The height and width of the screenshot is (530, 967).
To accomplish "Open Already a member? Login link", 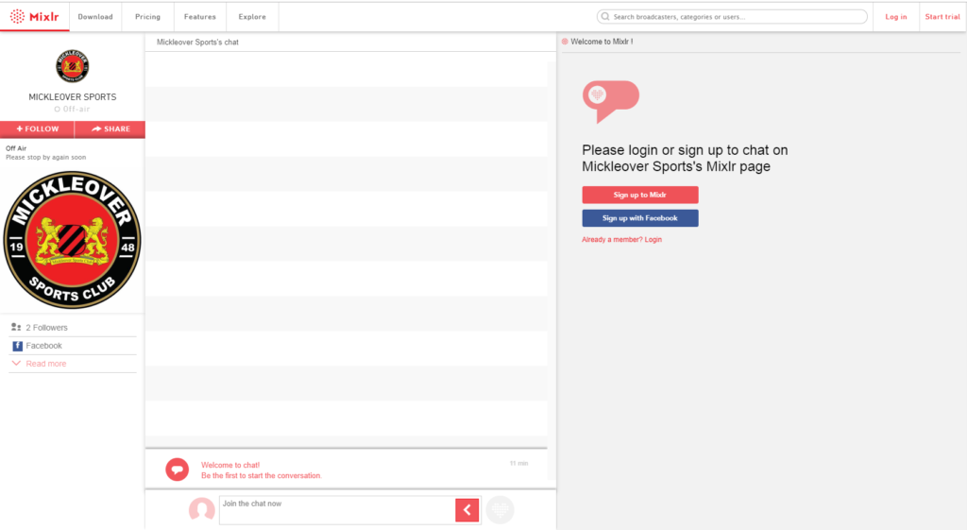I will (x=621, y=239).
